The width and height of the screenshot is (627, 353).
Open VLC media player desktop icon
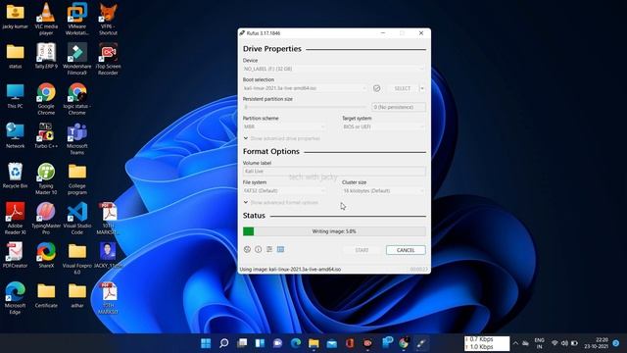pyautogui.click(x=46, y=18)
